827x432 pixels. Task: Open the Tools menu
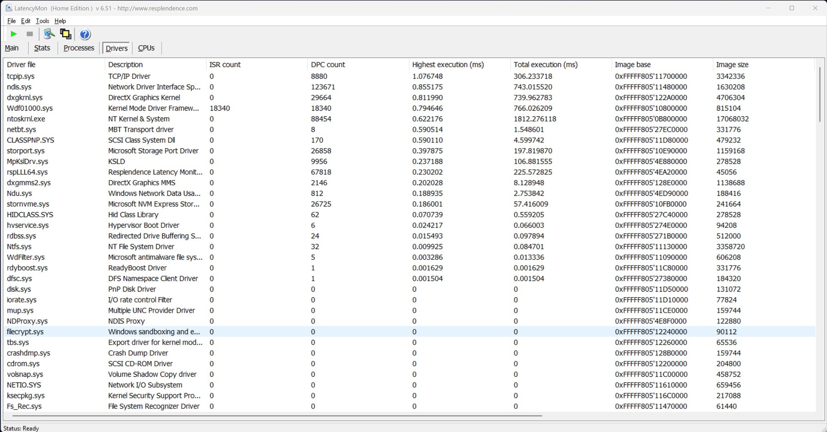click(x=42, y=21)
